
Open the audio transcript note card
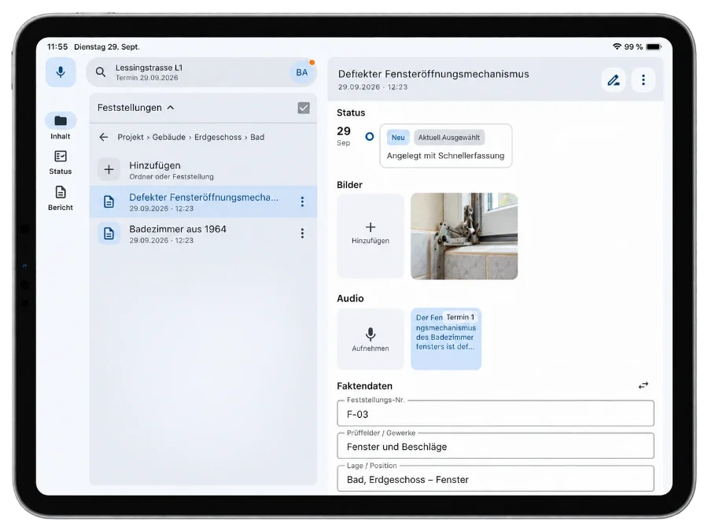446,338
